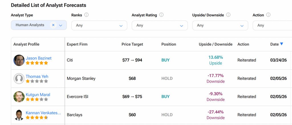This screenshot has height=125, width=292.
Task: Expand the Analyst Type dropdown
Action: pyautogui.click(x=61, y=25)
